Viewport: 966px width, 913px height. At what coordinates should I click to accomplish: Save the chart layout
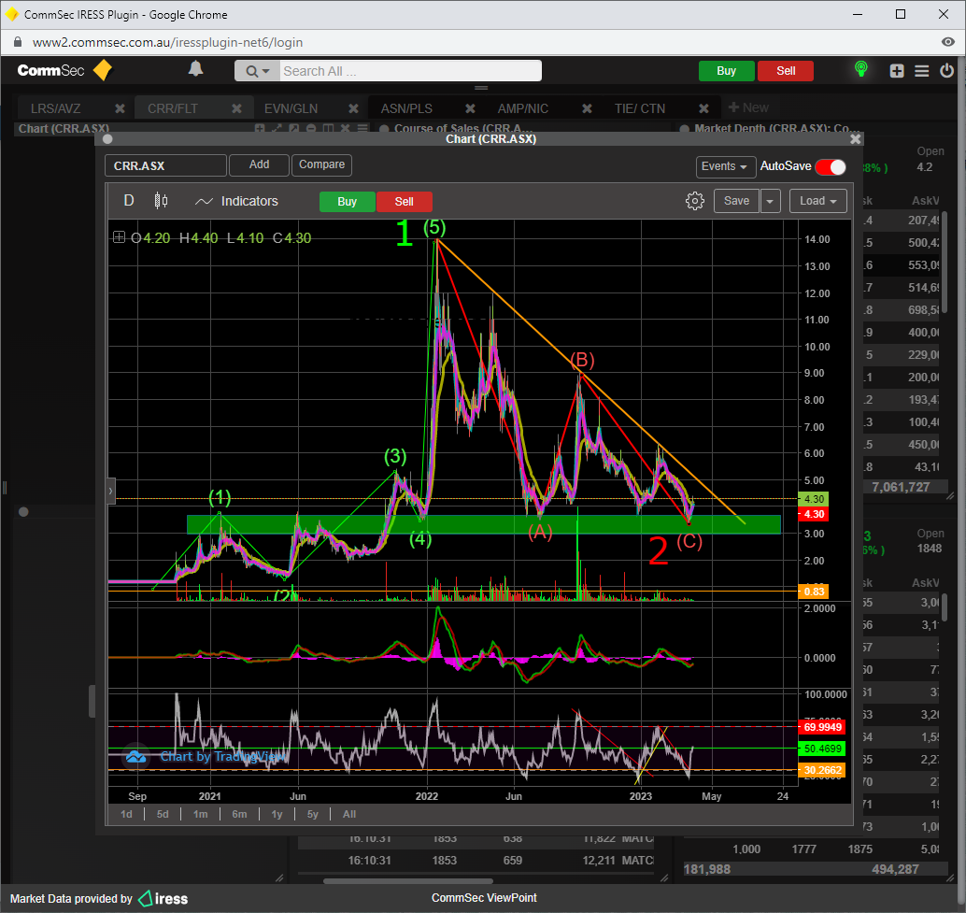point(736,201)
